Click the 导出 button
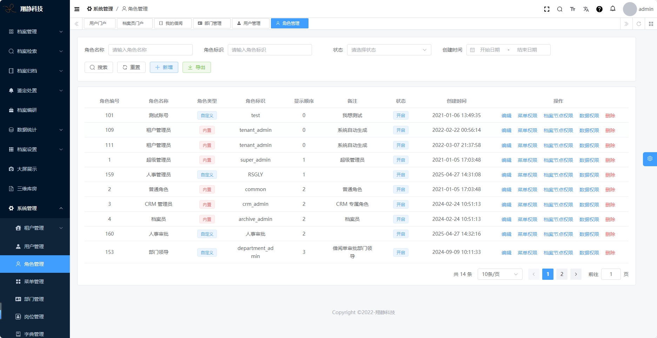This screenshot has height=338, width=657. [x=197, y=67]
